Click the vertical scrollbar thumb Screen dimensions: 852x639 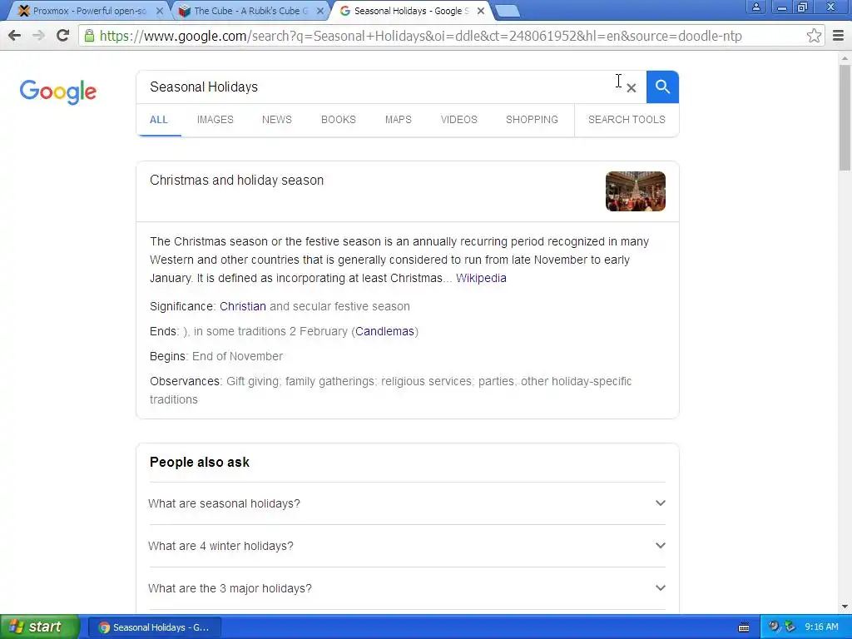point(845,116)
